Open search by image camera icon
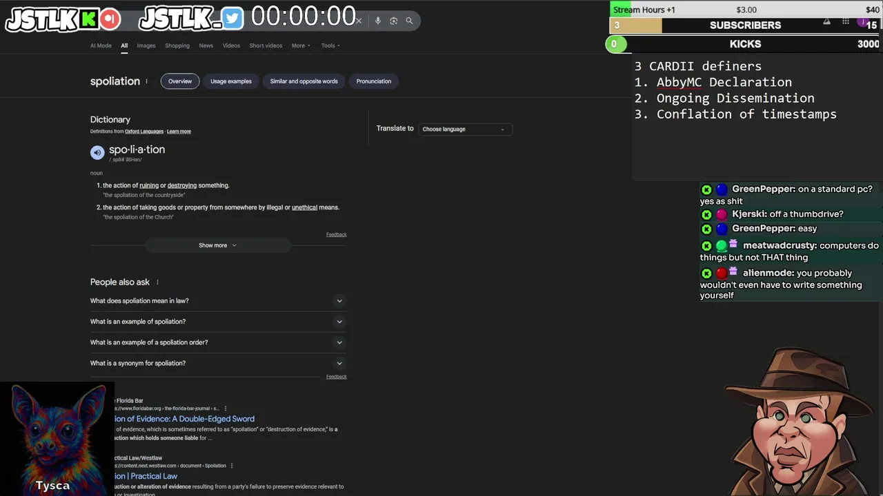 point(393,21)
